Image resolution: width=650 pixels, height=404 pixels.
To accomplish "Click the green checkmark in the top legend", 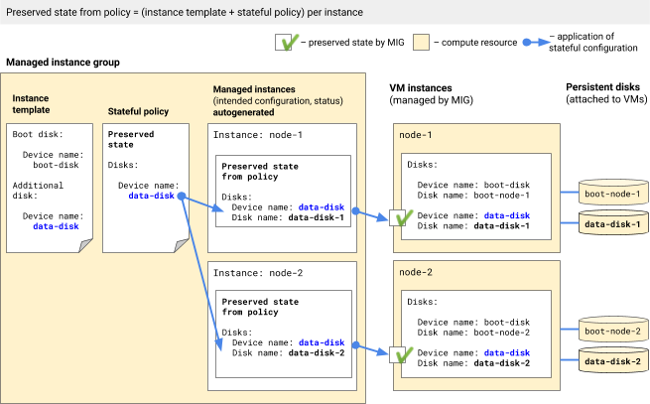I will [287, 43].
